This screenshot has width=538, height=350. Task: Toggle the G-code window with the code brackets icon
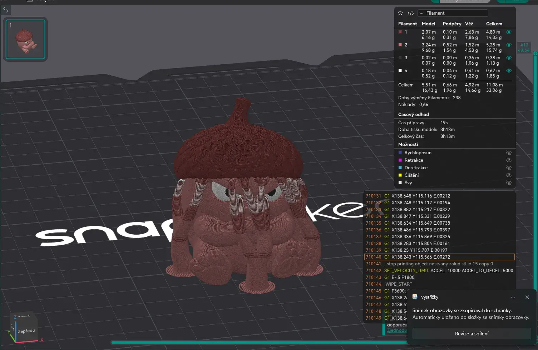click(411, 13)
